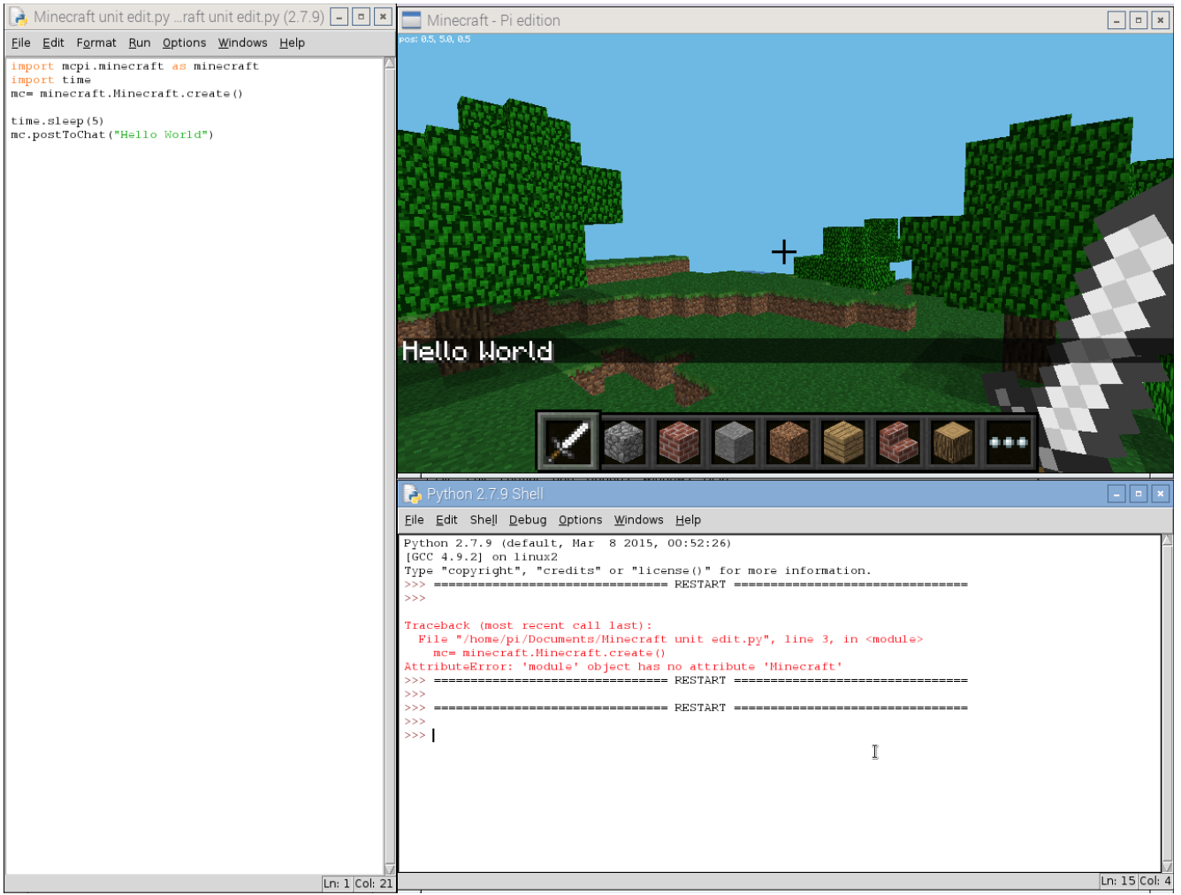Click the AttributeError message in the shell

point(623,667)
